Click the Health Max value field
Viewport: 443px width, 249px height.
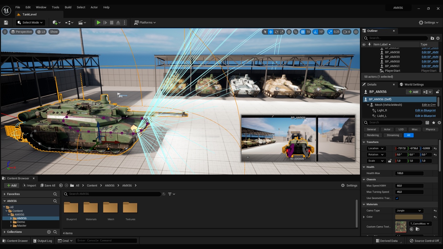pyautogui.click(x=409, y=173)
